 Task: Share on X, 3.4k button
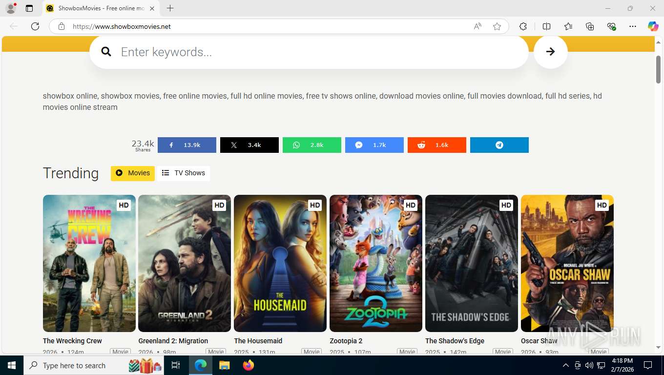click(x=249, y=145)
